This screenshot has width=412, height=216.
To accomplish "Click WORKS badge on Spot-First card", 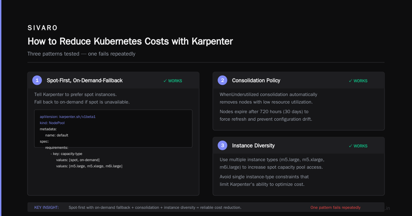I will pos(173,81).
